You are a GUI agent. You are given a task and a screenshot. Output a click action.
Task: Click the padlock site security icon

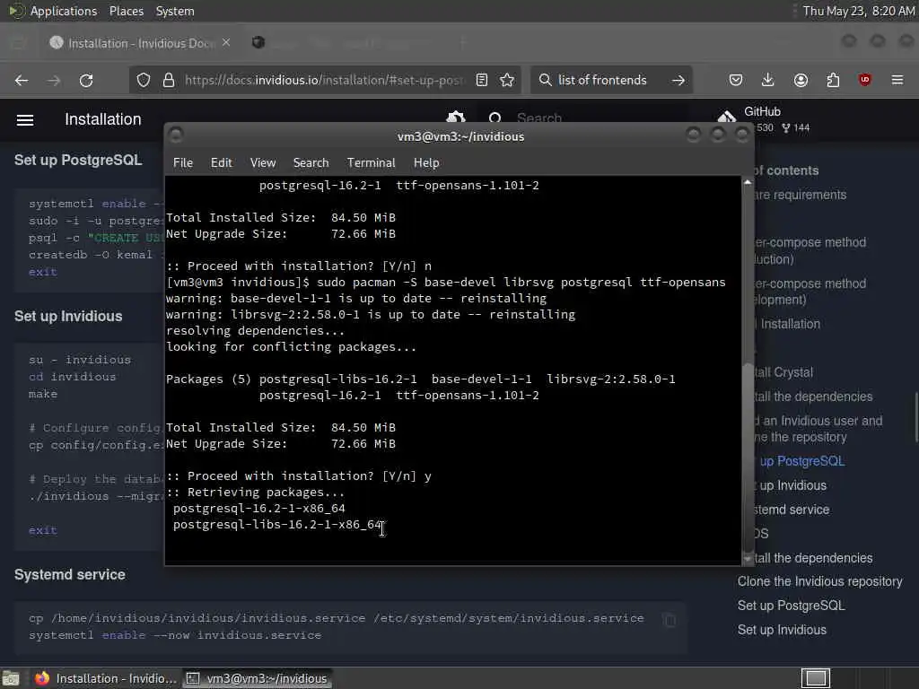point(169,80)
